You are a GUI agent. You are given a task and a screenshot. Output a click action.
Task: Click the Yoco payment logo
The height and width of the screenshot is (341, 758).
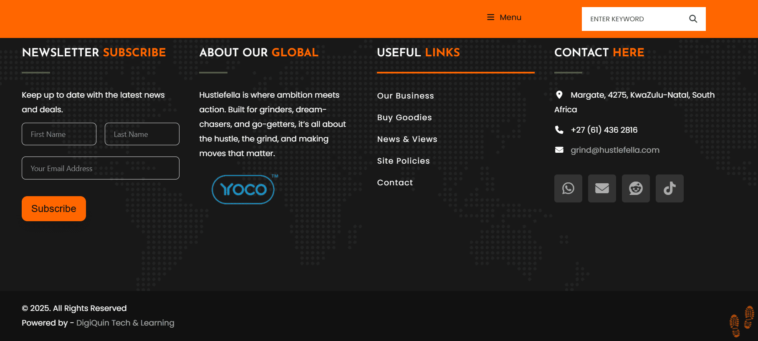[243, 189]
